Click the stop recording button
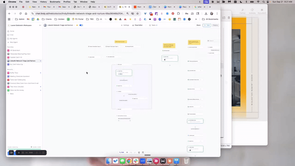295x166 pixels. click(x=19, y=152)
